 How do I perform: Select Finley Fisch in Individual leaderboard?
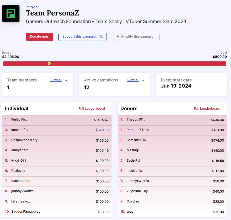pyautogui.click(x=57, y=120)
